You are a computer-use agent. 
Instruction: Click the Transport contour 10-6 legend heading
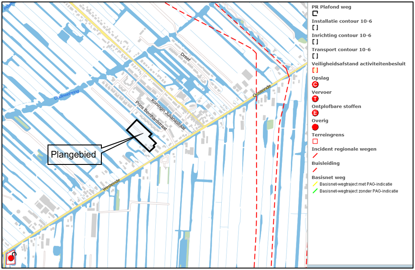(x=341, y=49)
